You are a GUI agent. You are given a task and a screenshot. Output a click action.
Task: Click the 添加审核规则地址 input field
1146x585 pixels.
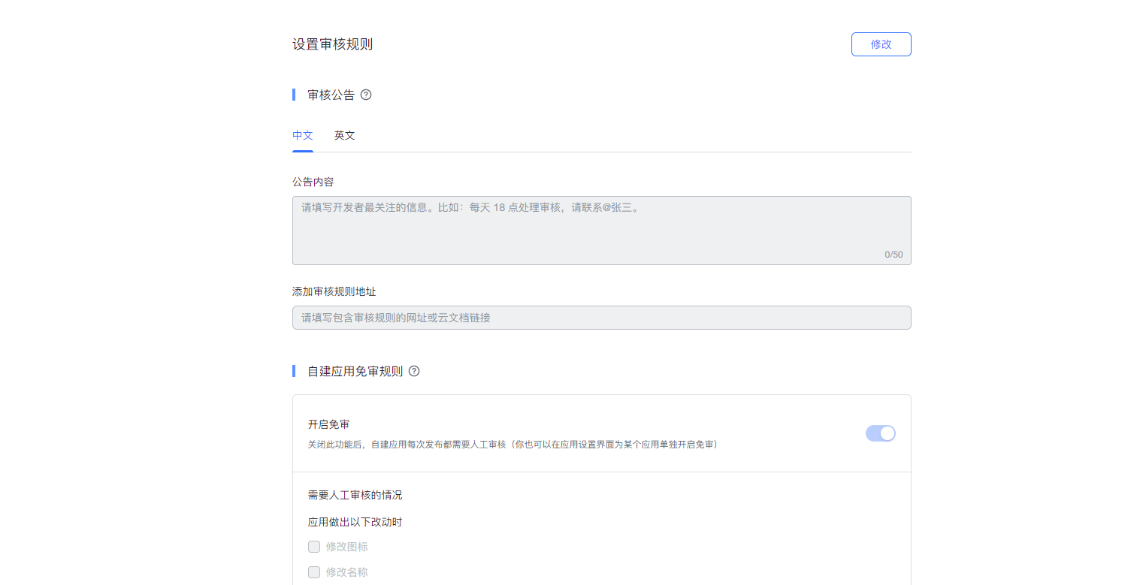(x=602, y=318)
